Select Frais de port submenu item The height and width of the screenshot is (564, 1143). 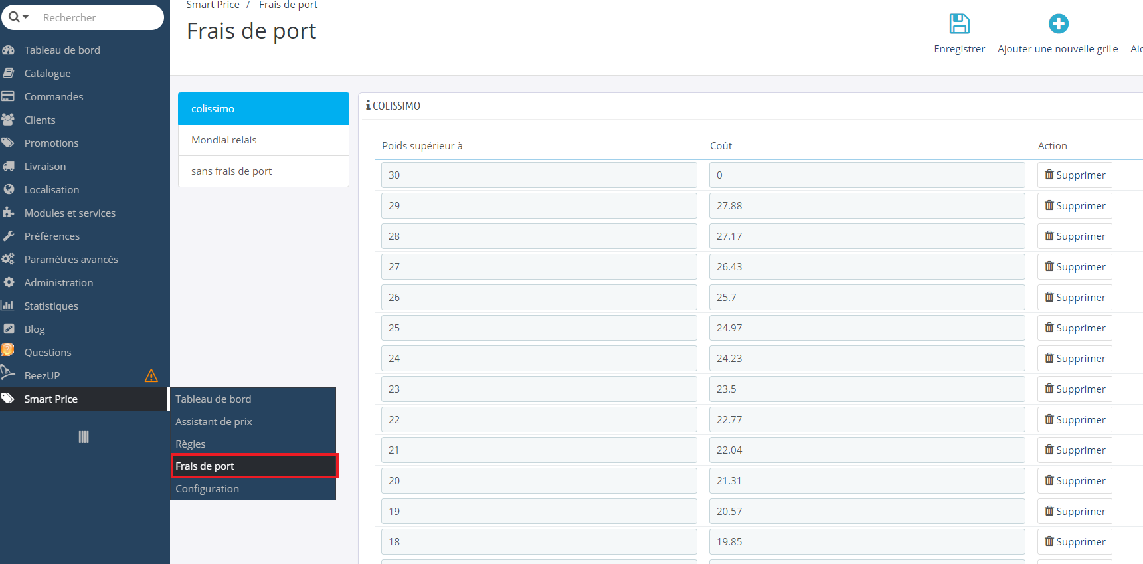pyautogui.click(x=254, y=466)
